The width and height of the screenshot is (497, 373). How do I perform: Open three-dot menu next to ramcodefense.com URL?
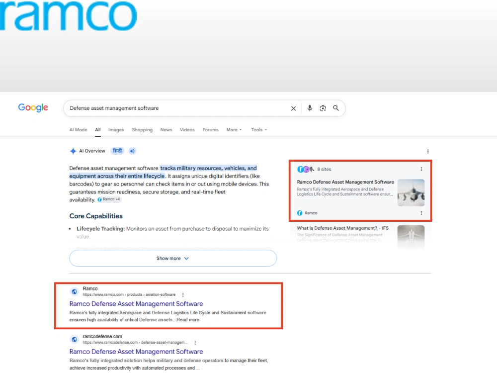coord(195,343)
